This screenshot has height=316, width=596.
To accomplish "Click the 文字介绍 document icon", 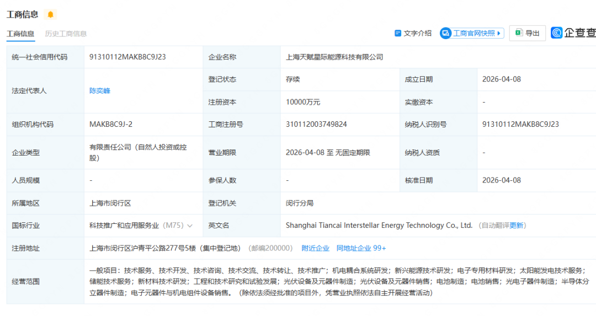I will pyautogui.click(x=397, y=33).
